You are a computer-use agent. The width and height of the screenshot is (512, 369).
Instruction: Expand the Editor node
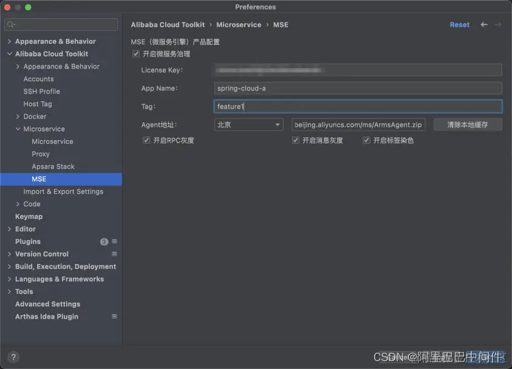click(10, 229)
